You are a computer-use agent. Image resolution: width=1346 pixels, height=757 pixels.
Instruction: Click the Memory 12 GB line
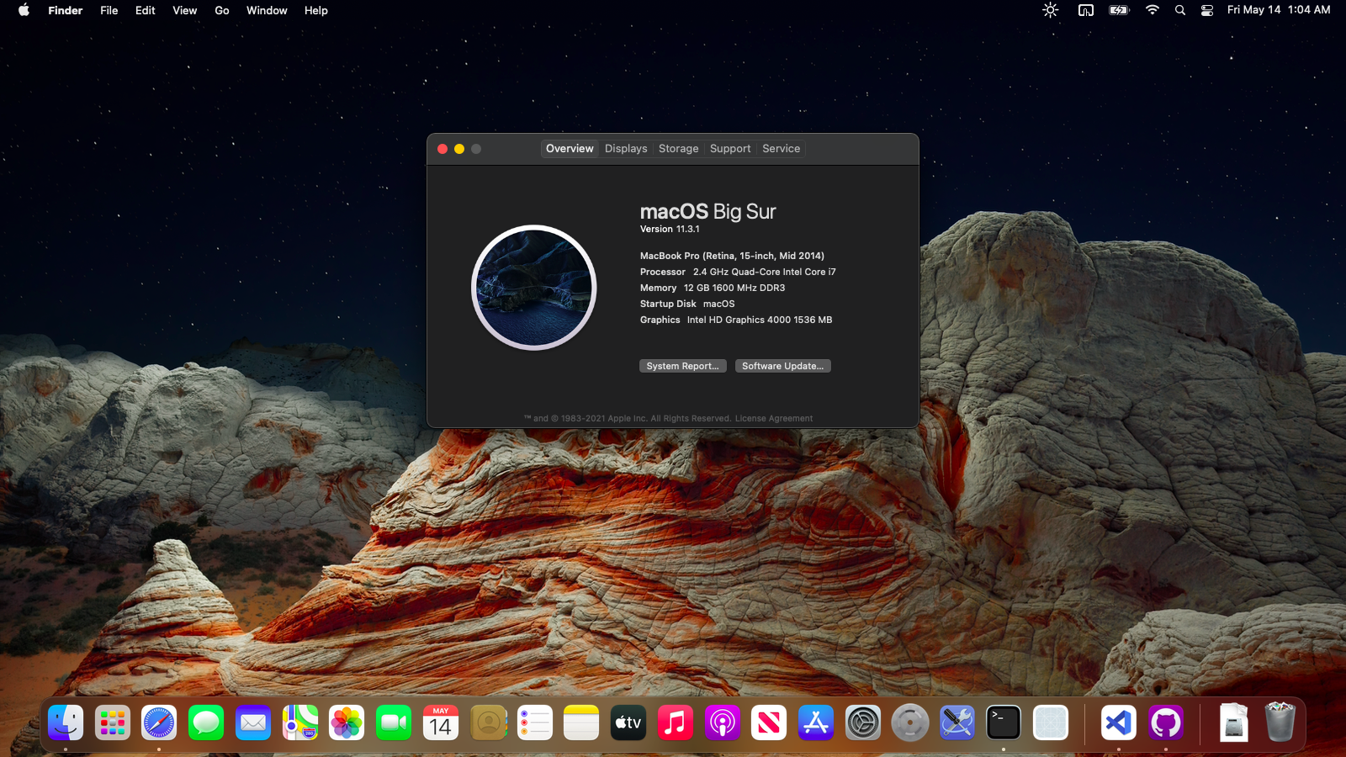point(713,288)
